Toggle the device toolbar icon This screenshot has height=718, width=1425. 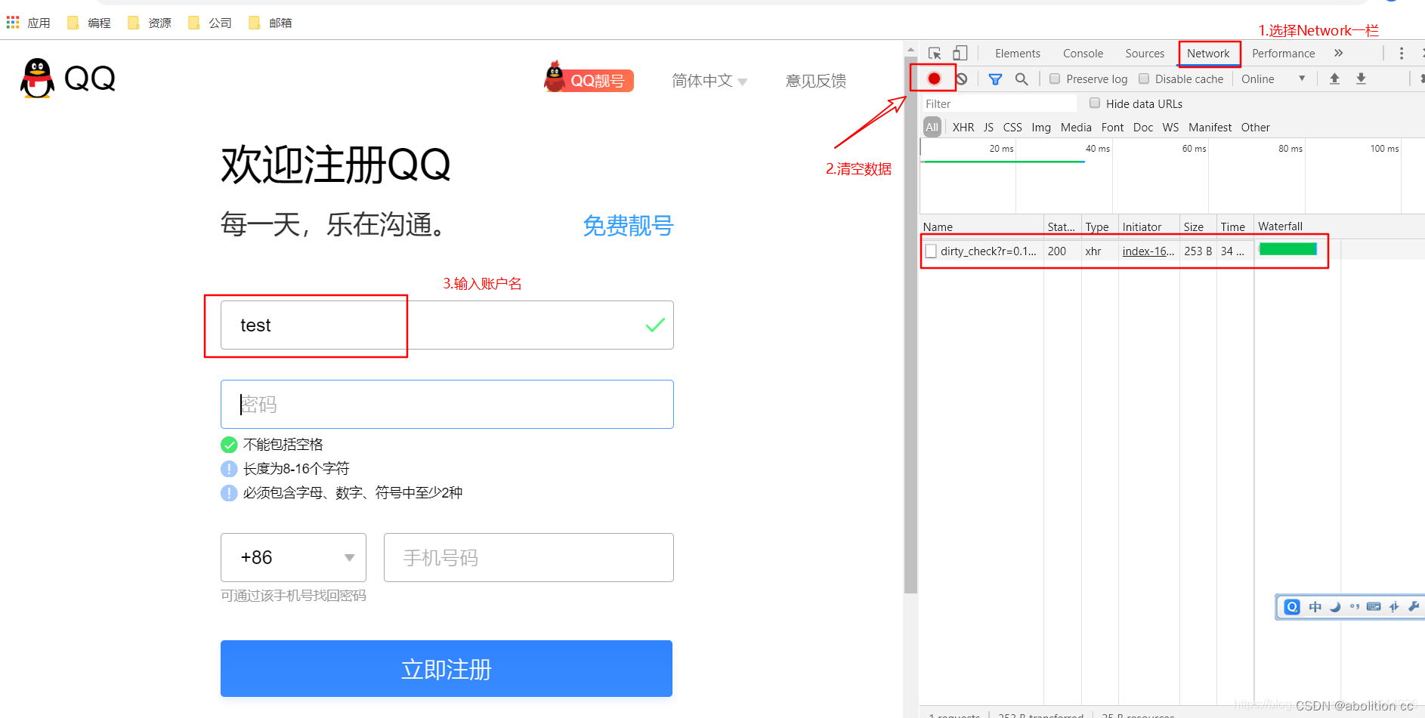pyautogui.click(x=960, y=54)
